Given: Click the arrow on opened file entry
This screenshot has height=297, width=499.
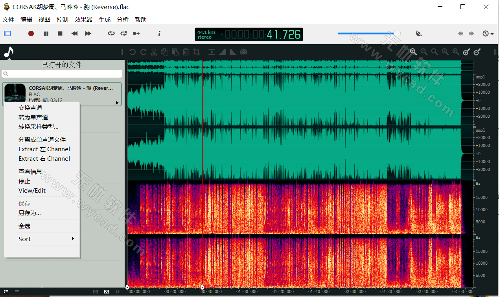Looking at the screenshot, I should [x=117, y=102].
